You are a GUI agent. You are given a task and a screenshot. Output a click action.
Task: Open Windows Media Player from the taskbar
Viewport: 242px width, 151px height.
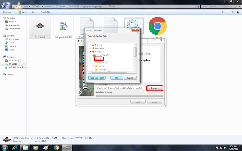35,148
